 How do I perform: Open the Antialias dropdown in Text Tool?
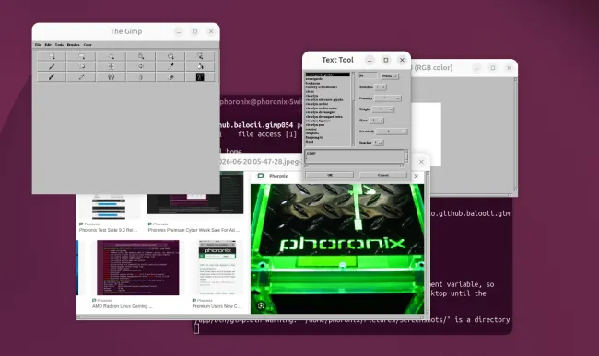point(380,87)
